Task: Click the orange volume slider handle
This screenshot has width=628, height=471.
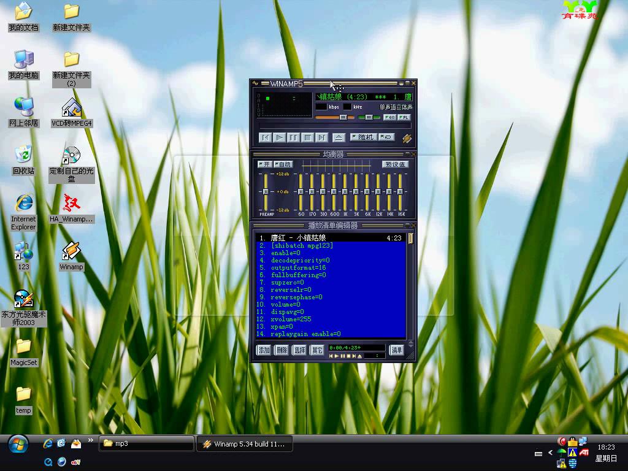Action: pyautogui.click(x=343, y=117)
